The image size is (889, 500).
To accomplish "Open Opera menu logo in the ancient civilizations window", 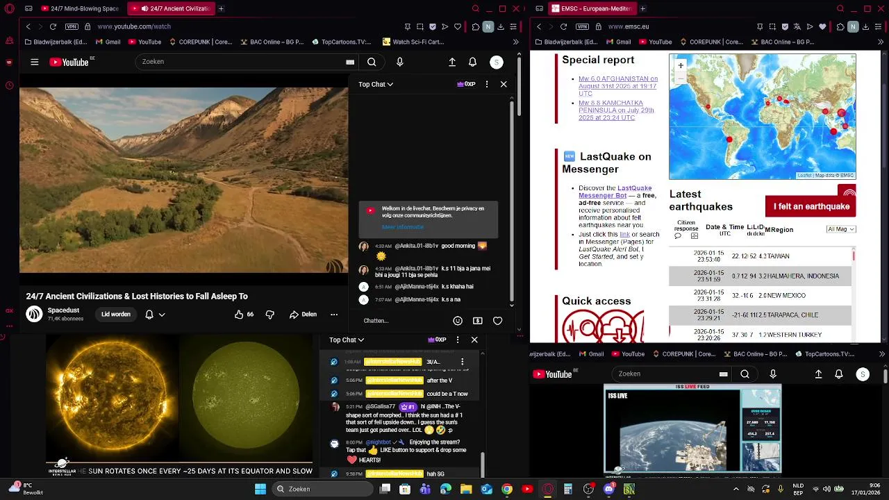I will click(x=9, y=9).
